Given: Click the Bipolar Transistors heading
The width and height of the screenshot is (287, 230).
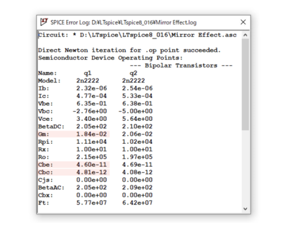Looking at the screenshot, I should click(181, 66).
